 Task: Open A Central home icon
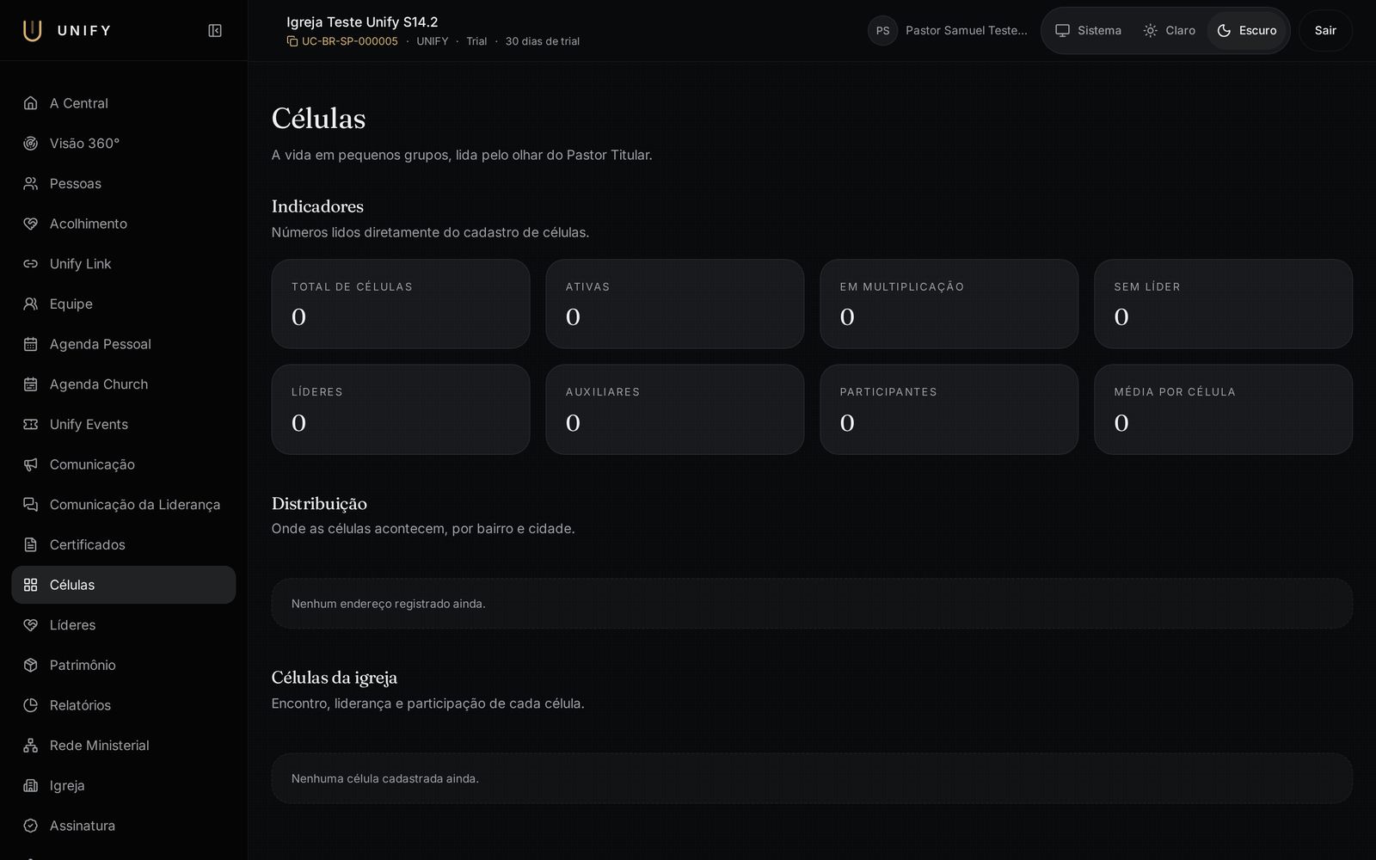pyautogui.click(x=31, y=103)
